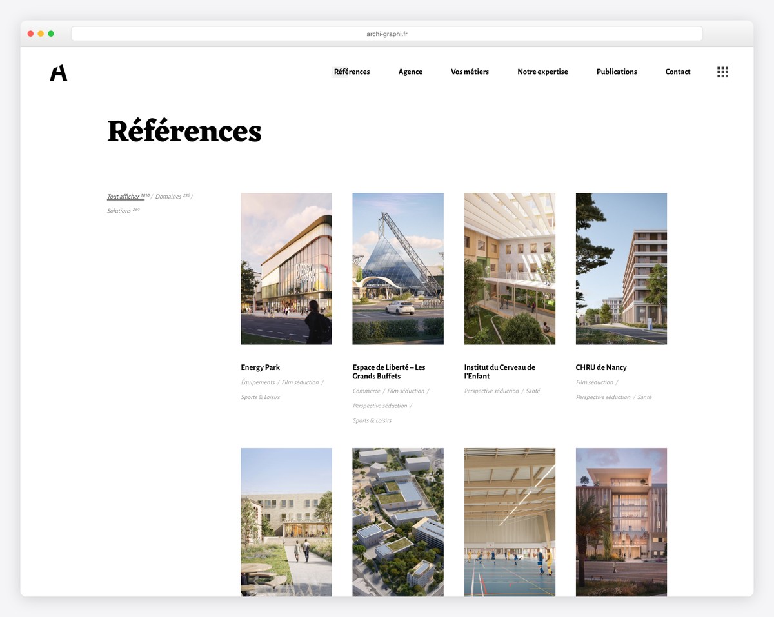This screenshot has width=774, height=617.
Task: Open the Energy Park project thumbnail
Action: tap(286, 268)
